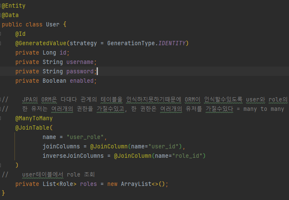Click the @Id annotation

[x=20, y=34]
